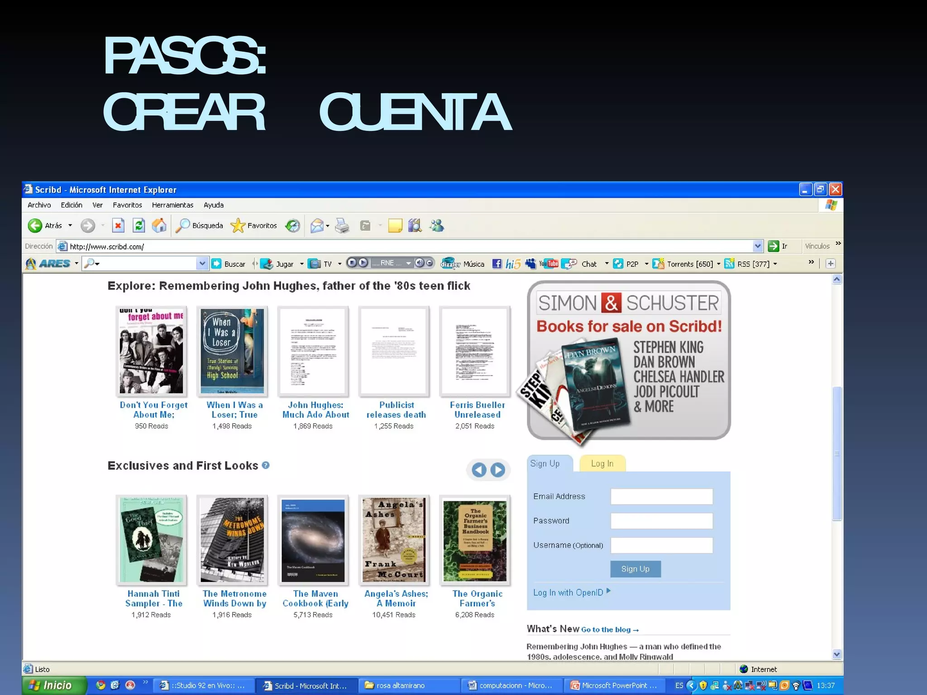Expand the address bar dropdown
Viewport: 927px width, 695px height.
click(758, 246)
